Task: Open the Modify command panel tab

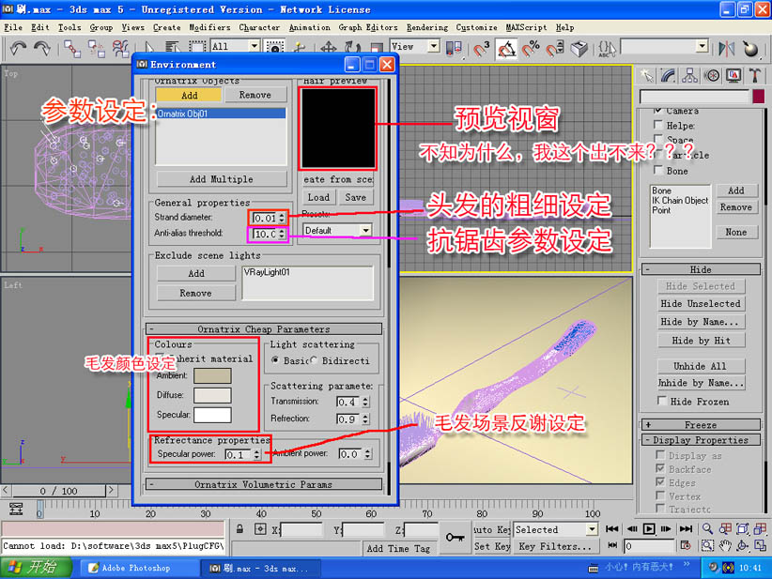Action: (x=668, y=76)
